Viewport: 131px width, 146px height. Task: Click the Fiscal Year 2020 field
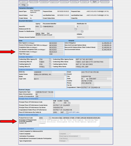[56, 54]
